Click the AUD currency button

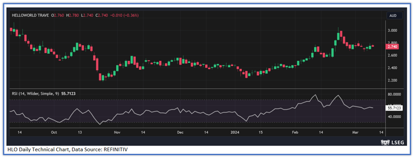pyautogui.click(x=394, y=16)
